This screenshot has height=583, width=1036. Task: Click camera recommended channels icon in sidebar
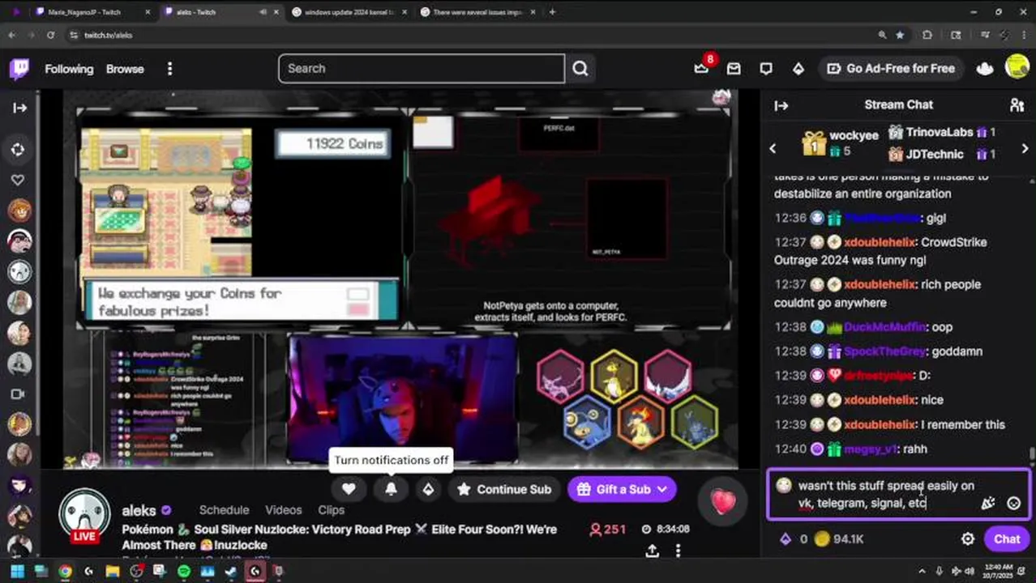tap(19, 394)
